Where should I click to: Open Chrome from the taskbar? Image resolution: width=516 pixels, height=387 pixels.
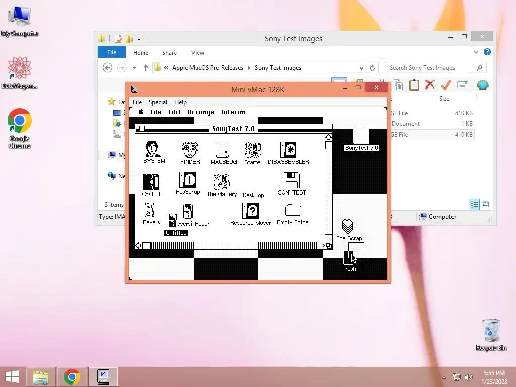pos(72,377)
